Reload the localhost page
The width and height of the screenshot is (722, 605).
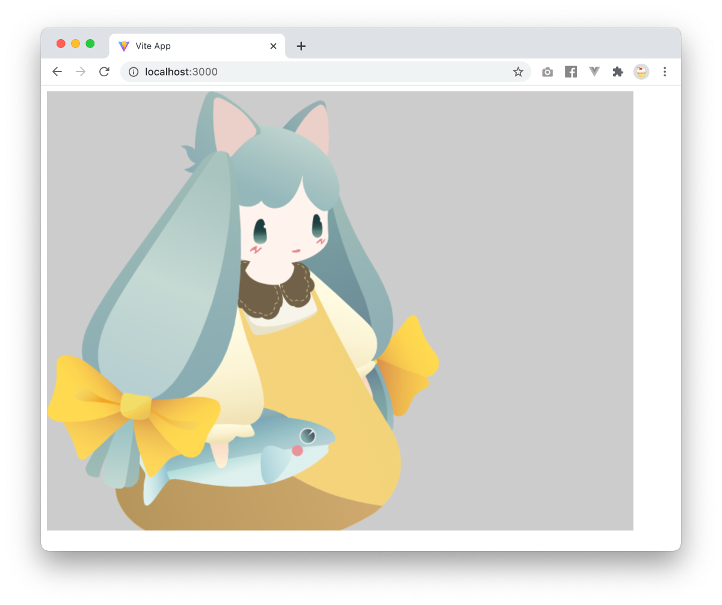[x=104, y=72]
